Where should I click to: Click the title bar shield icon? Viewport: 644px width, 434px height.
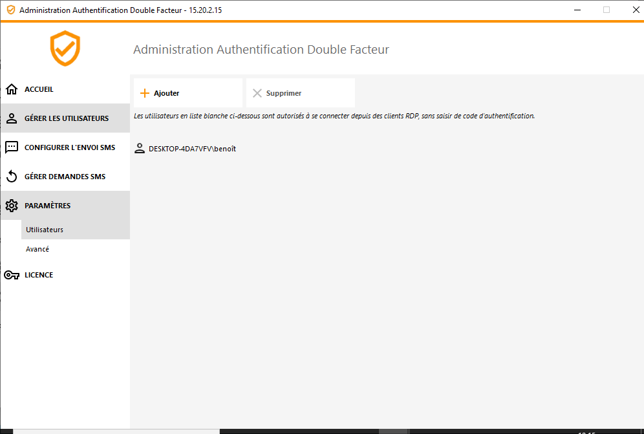[x=11, y=10]
